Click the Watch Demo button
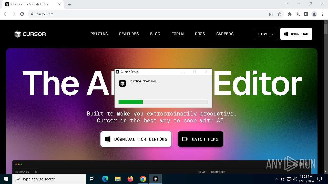This screenshot has height=184, width=328. [200, 139]
